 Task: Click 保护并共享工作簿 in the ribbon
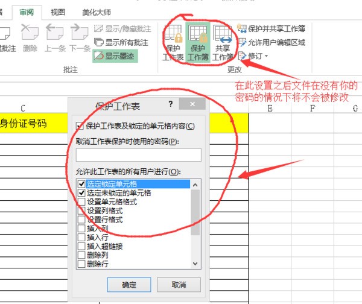271,28
